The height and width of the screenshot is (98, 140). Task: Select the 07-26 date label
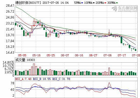click(136, 55)
